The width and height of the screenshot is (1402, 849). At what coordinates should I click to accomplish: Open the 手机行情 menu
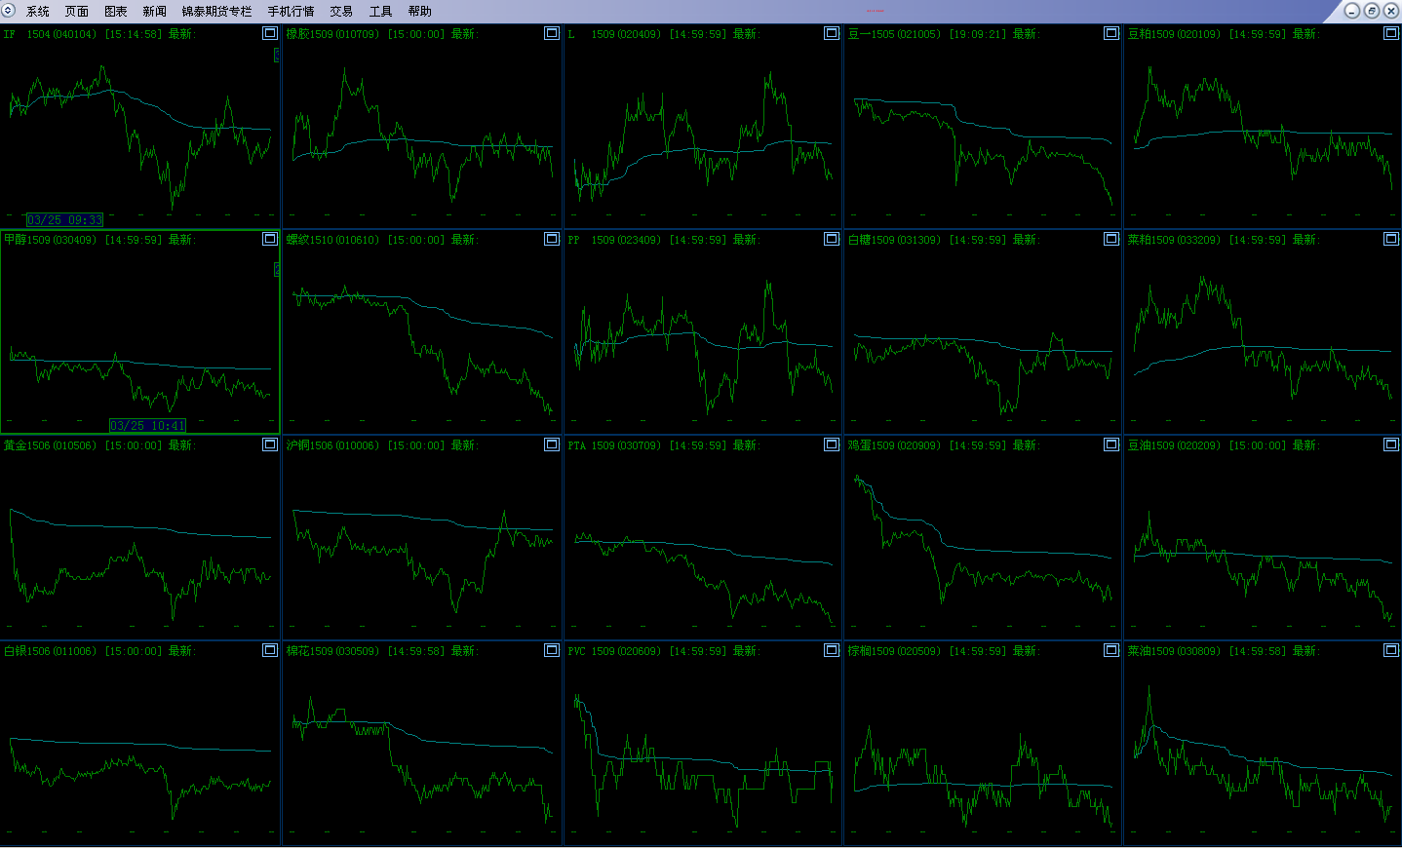click(291, 12)
